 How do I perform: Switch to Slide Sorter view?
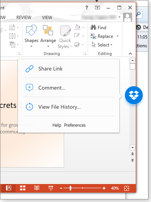click(x=23, y=188)
